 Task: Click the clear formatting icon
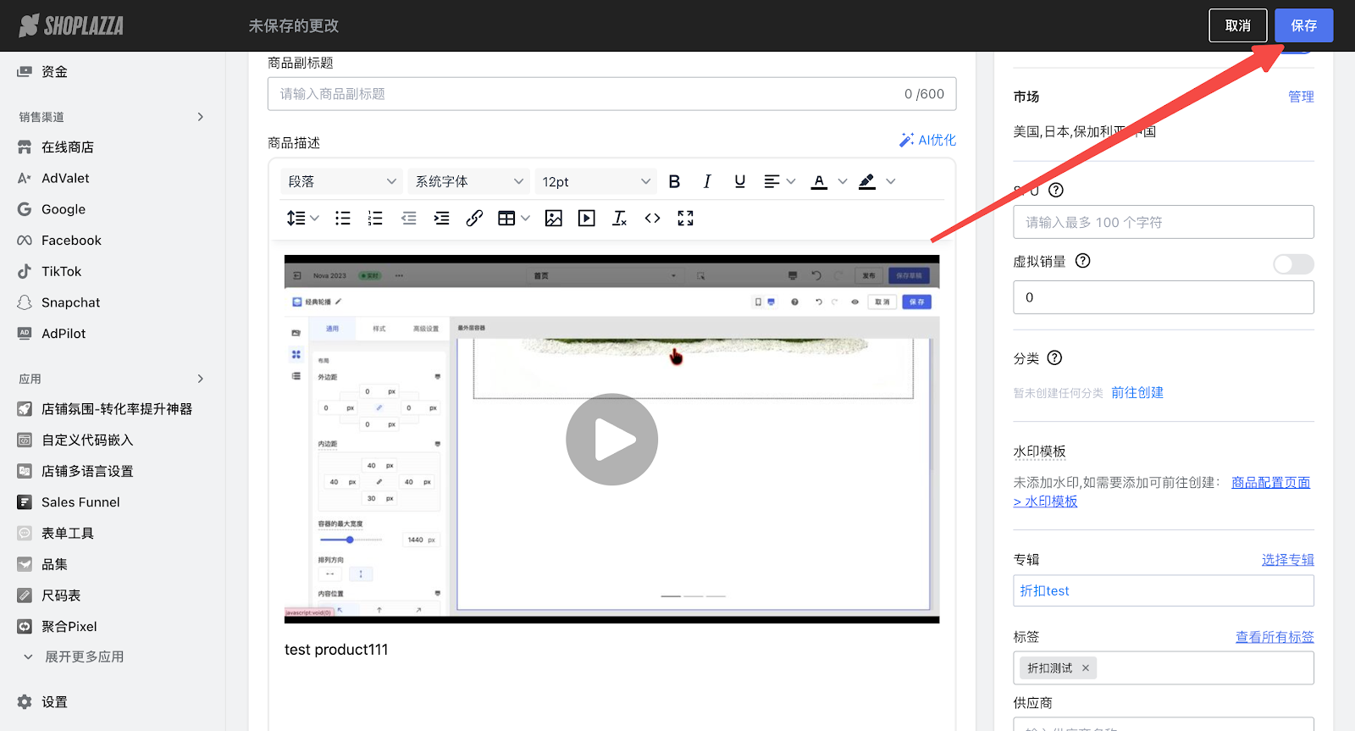[619, 219]
